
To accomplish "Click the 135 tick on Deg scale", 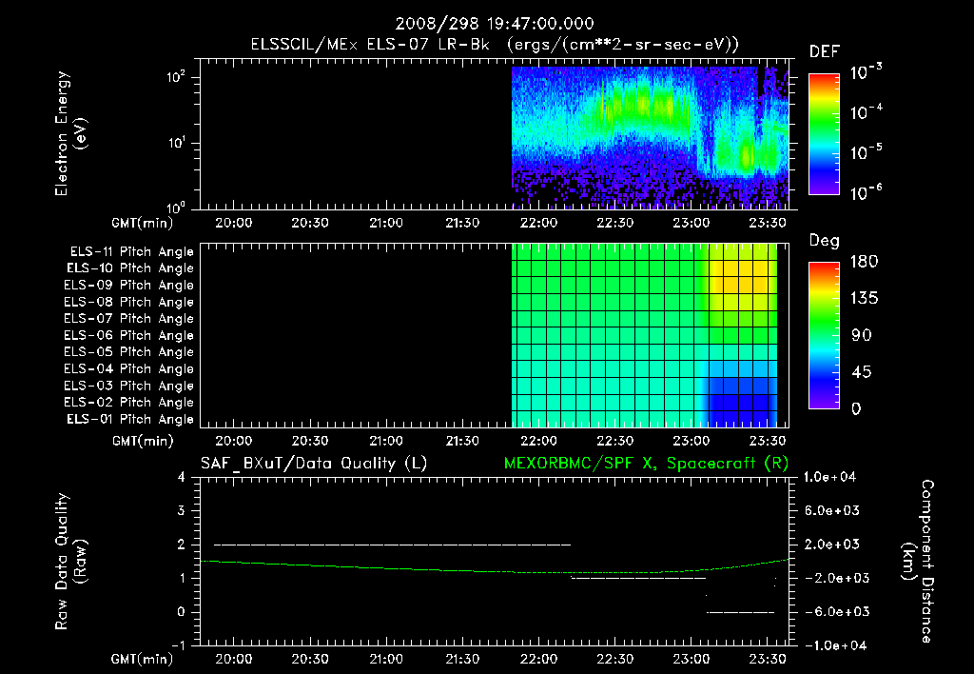I will click(864, 299).
